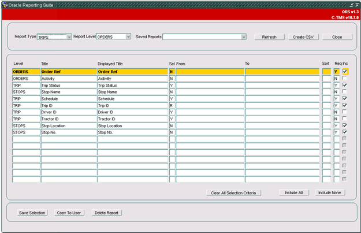The height and width of the screenshot is (233, 361).
Task: Click the Sel field for Driver ID
Action: click(172, 112)
